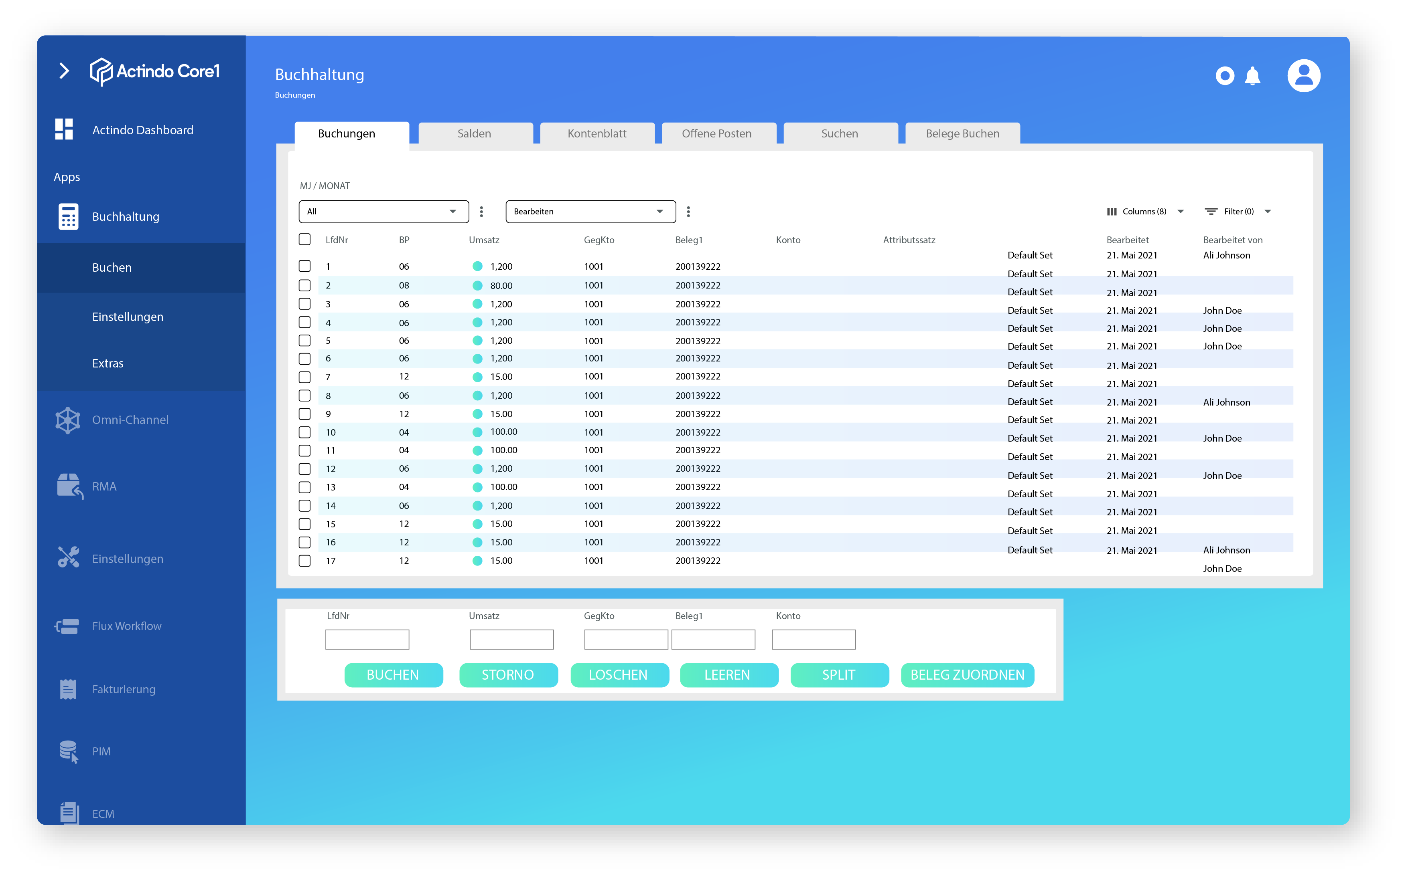The width and height of the screenshot is (1404, 878).
Task: Click the Actindo Core1 logo
Action: (154, 71)
